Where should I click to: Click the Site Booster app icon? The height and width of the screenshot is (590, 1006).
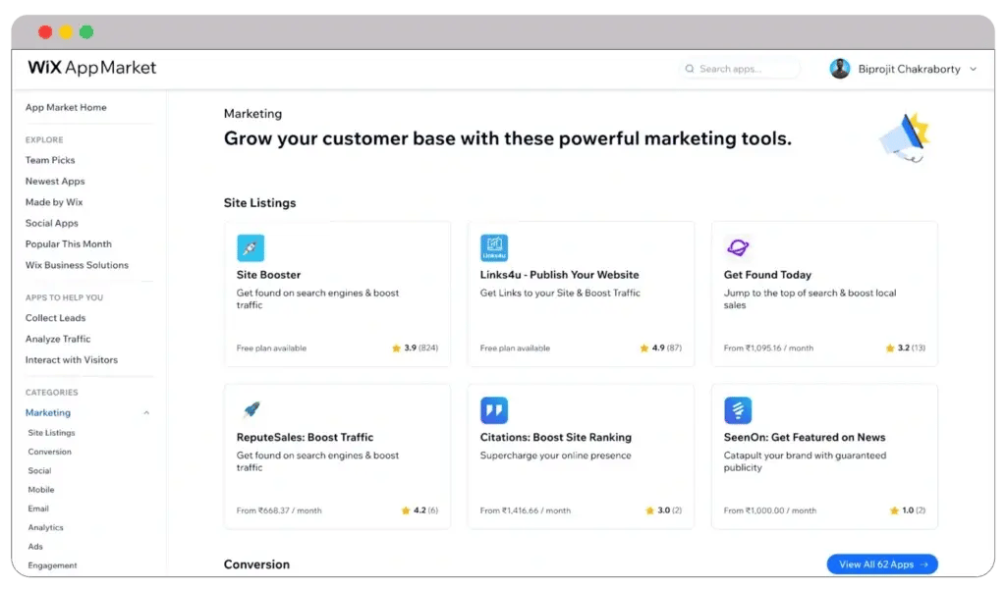click(251, 247)
